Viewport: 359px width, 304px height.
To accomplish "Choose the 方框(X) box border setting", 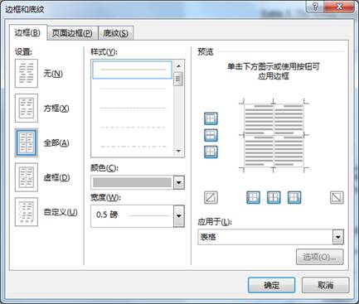I will tap(27, 108).
